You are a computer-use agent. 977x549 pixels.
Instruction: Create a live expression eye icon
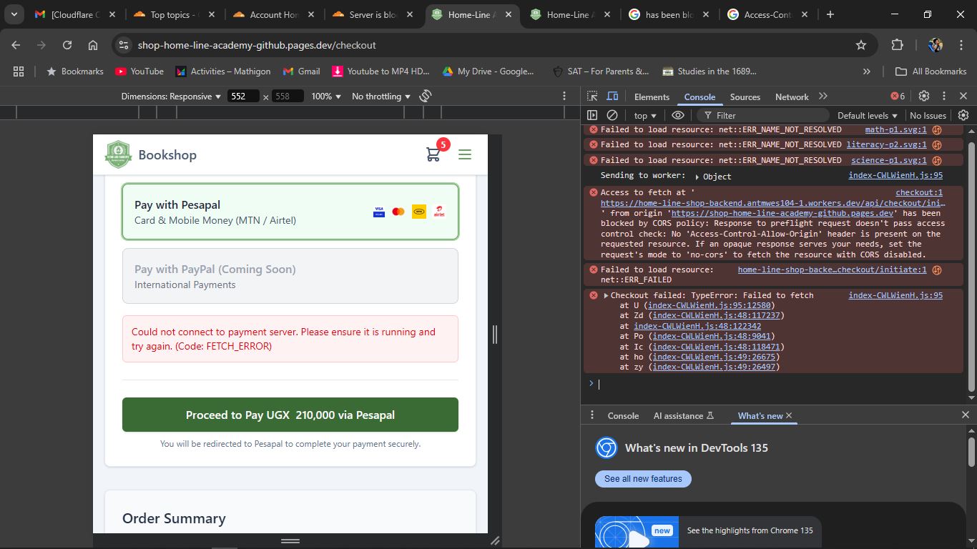(678, 115)
